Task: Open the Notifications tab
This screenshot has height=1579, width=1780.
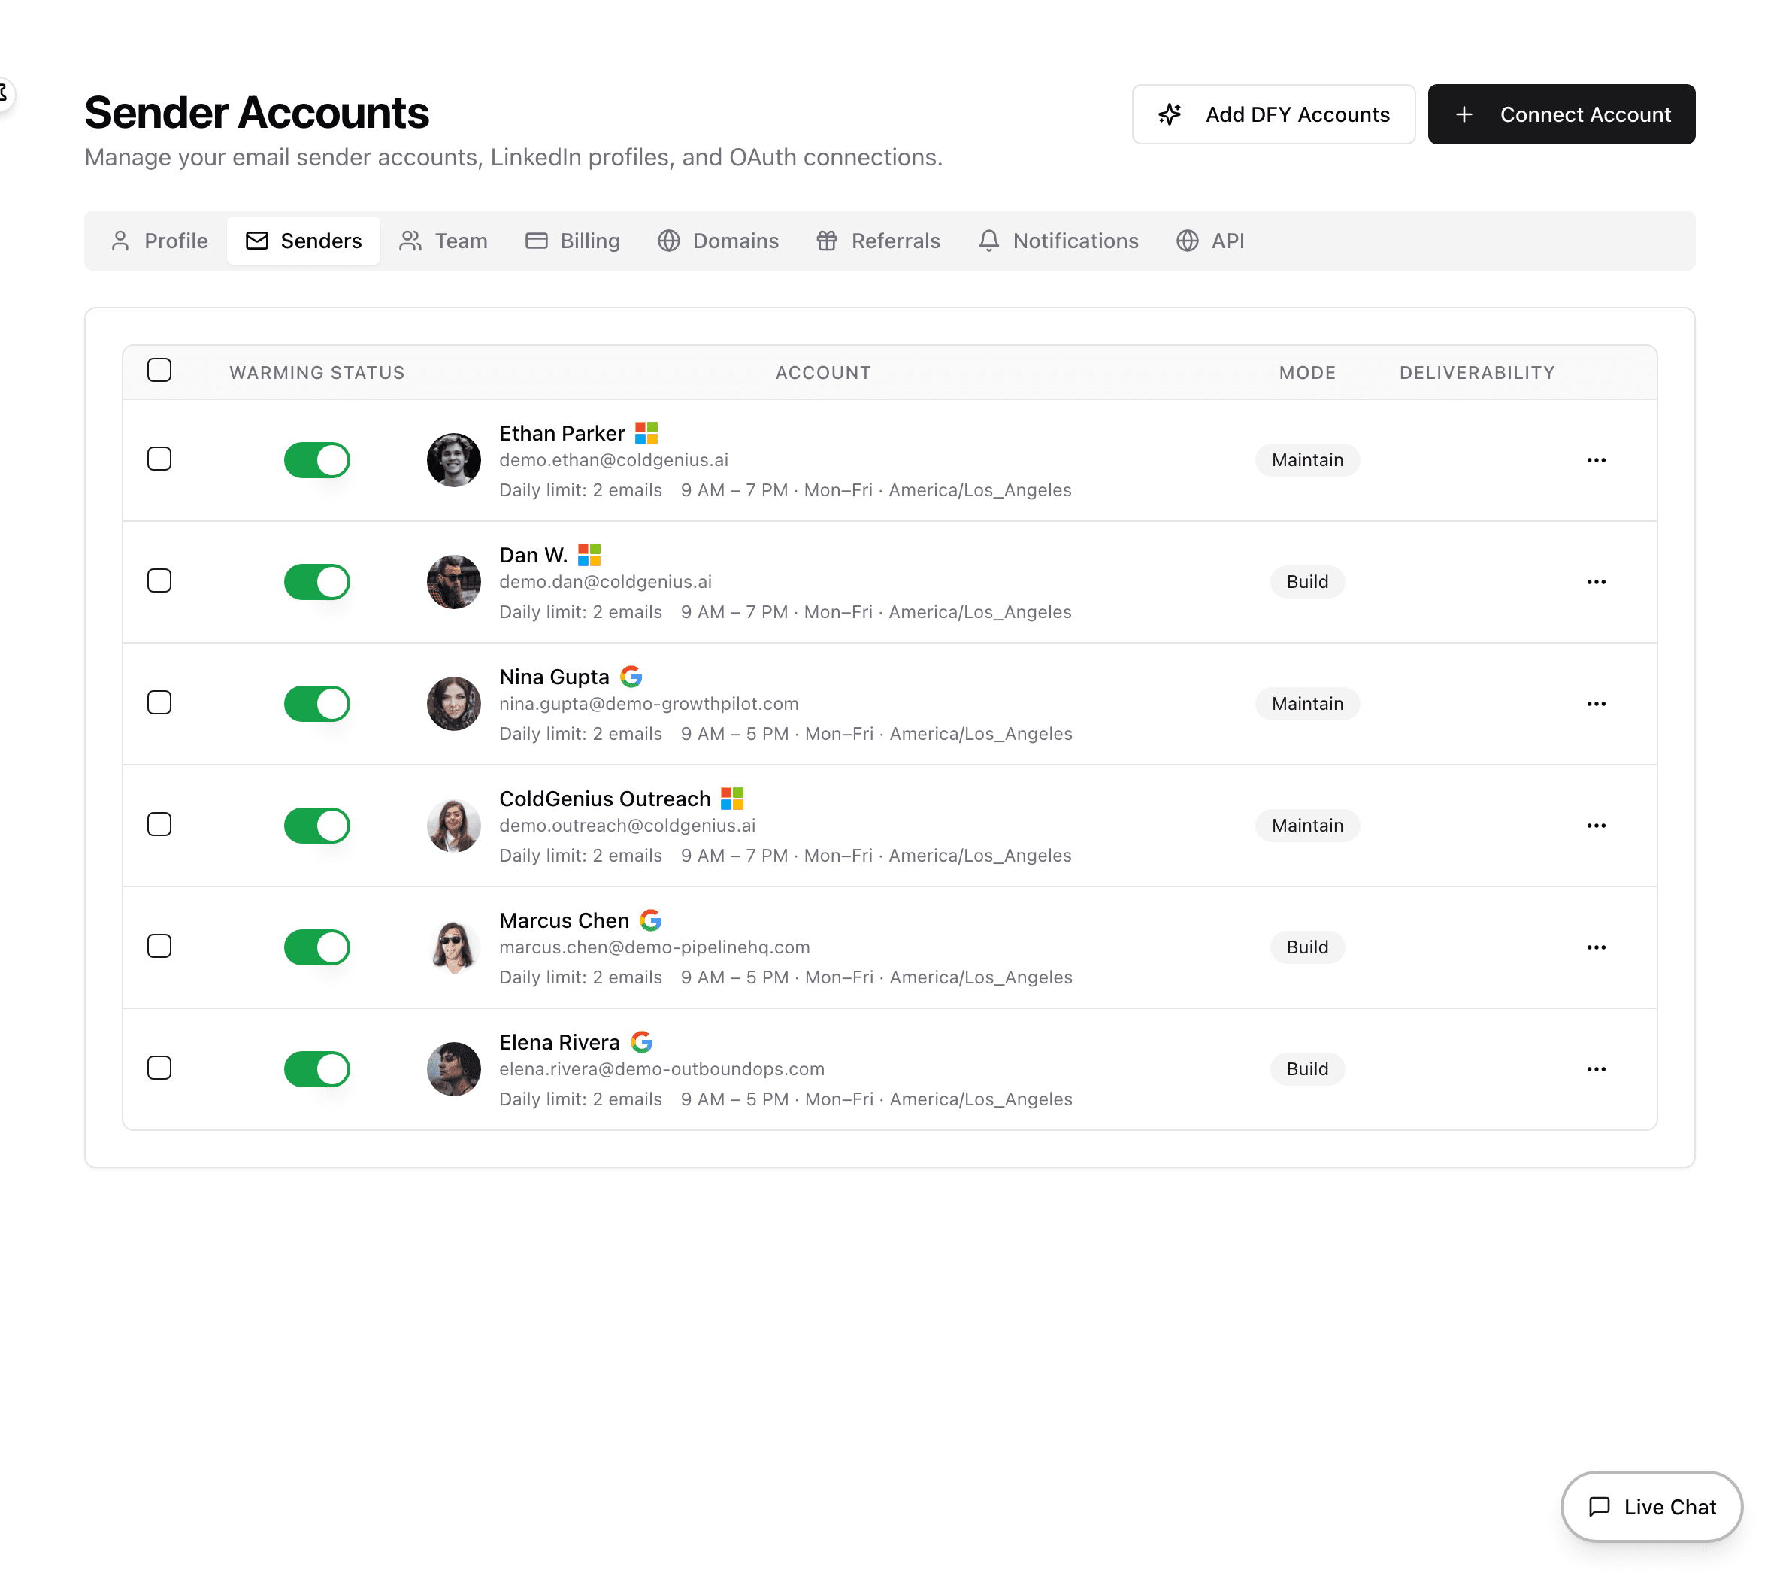Action: click(x=1059, y=241)
